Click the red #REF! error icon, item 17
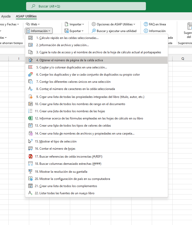Image resolution: width=192 pixels, height=225 pixels. [30, 156]
